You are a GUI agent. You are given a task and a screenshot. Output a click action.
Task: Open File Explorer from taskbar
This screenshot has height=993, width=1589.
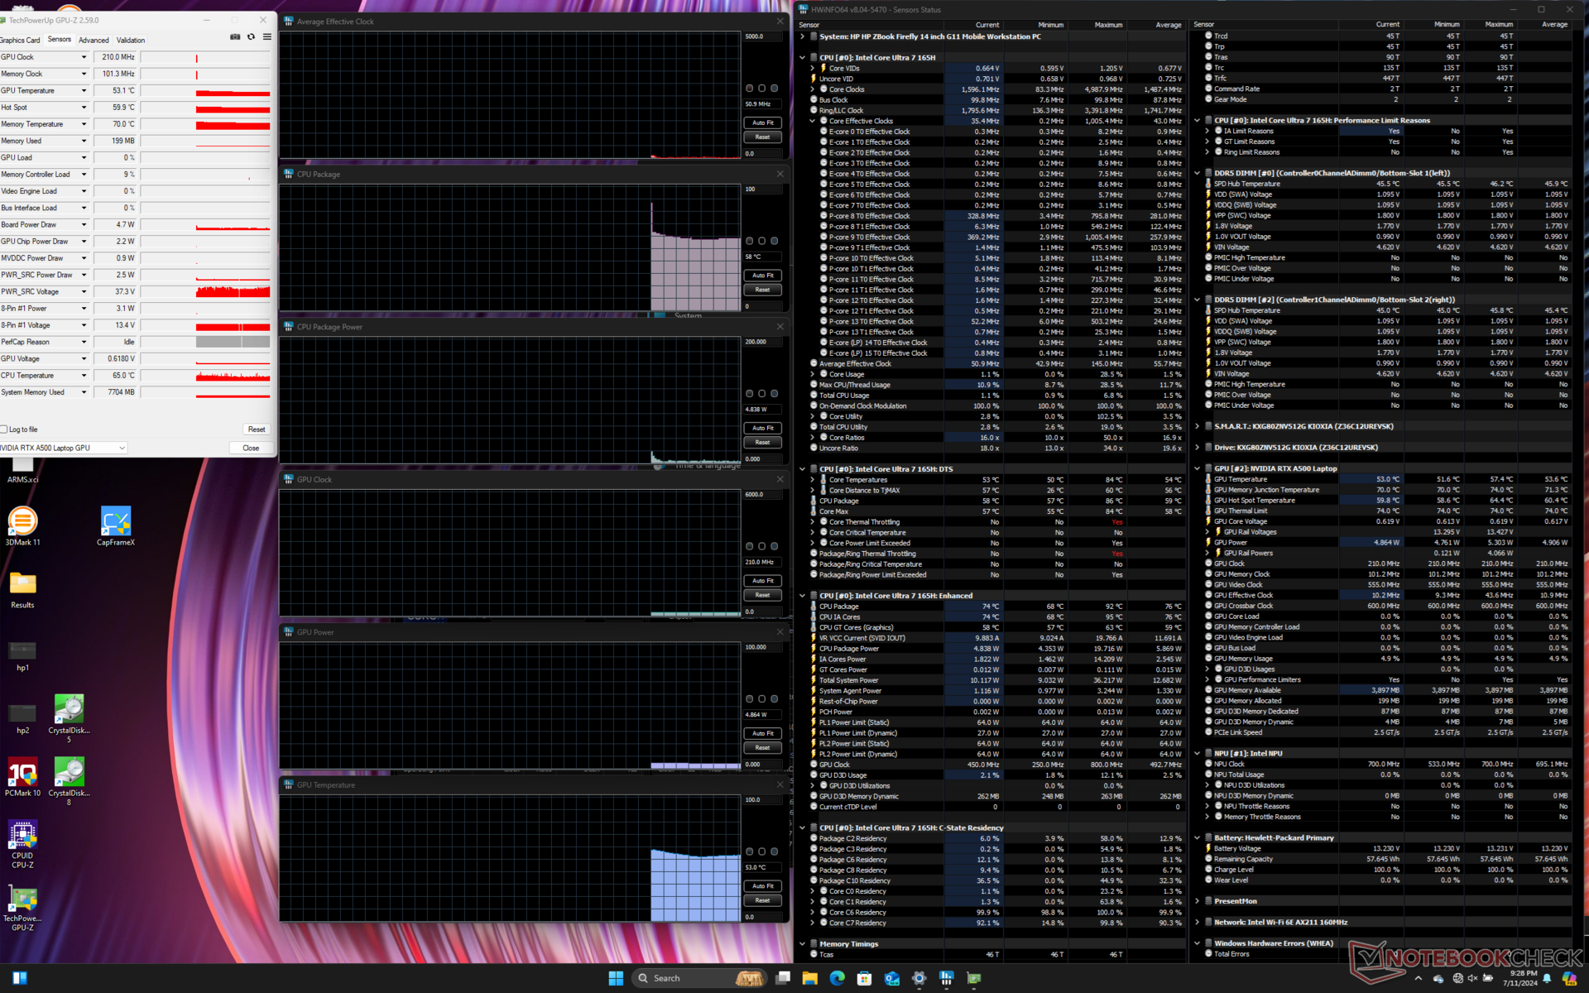[809, 978]
